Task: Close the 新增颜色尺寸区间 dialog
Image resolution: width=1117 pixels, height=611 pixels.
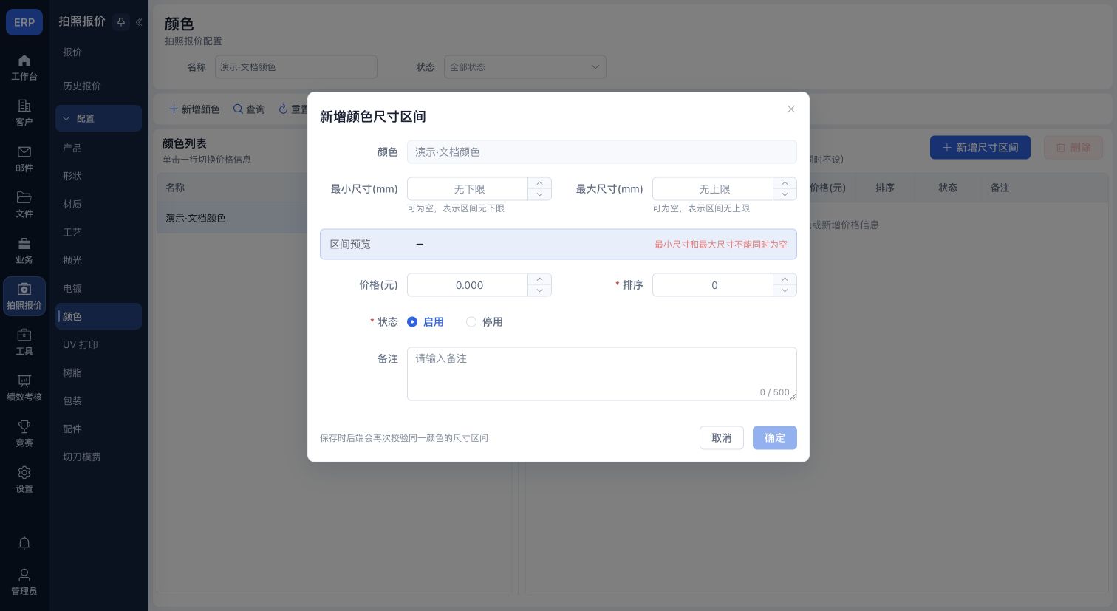Action: click(791, 109)
